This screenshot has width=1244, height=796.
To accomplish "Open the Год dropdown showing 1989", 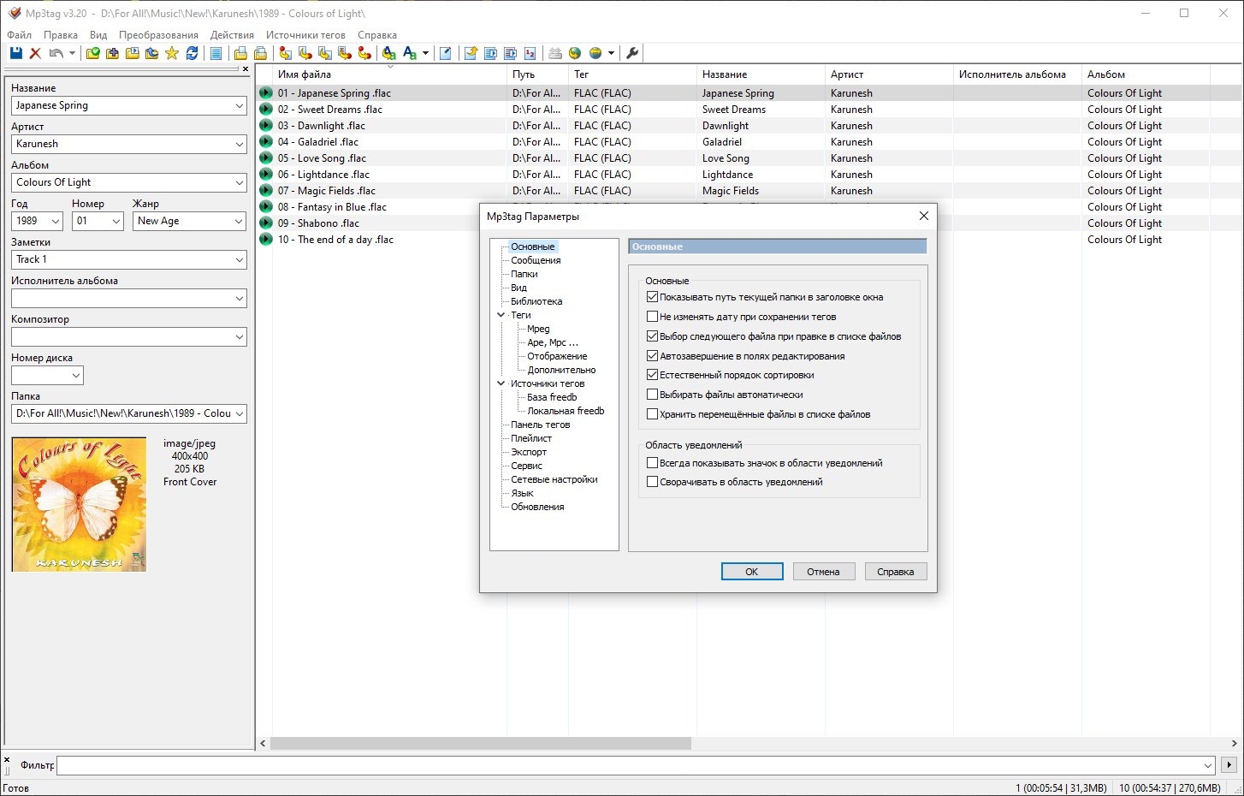I will [56, 221].
